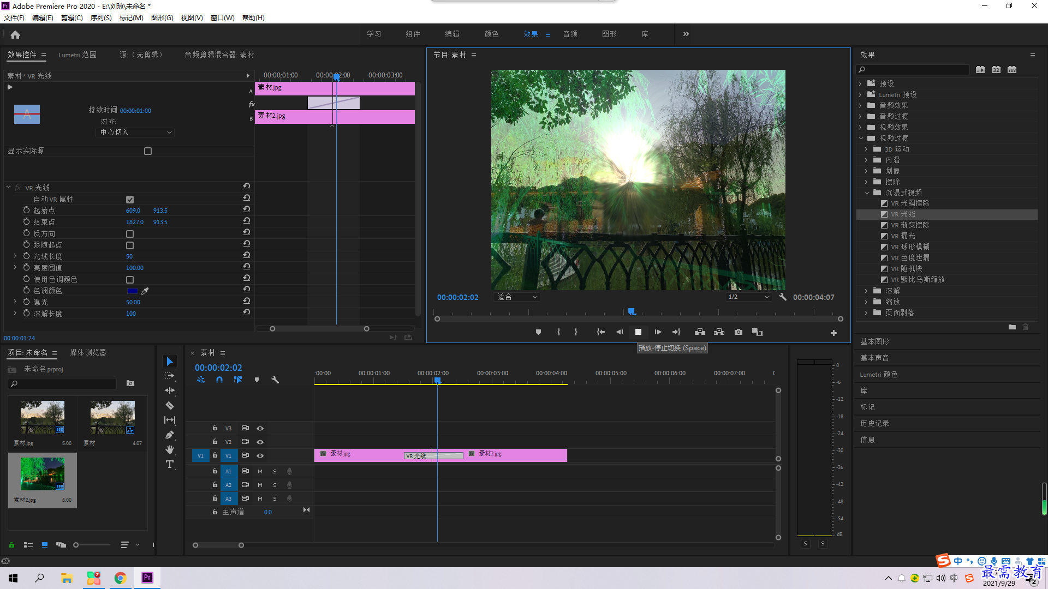Switch to 编辑 workspace tab
This screenshot has height=589, width=1048.
click(x=452, y=34)
